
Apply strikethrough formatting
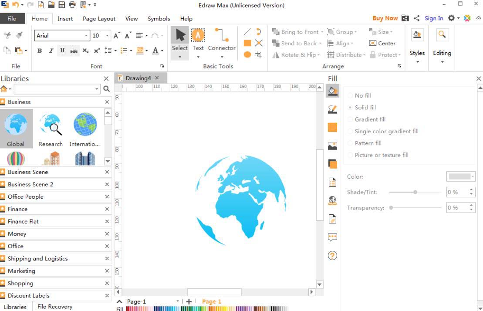(74, 51)
